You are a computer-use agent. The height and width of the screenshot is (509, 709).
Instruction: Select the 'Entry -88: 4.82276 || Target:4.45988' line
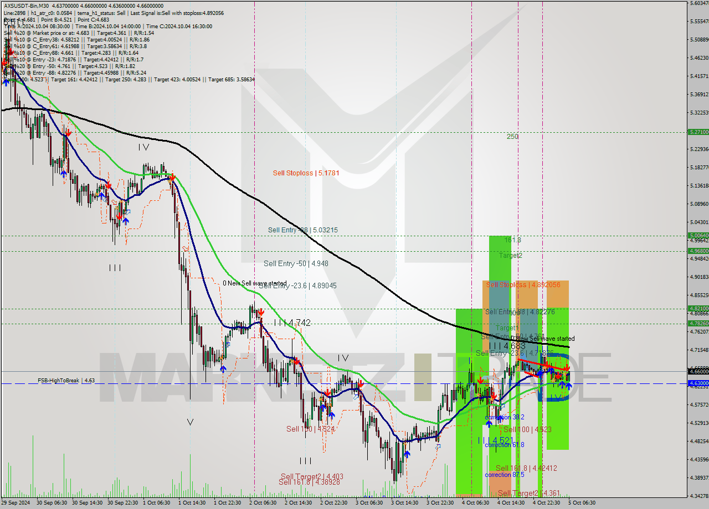(x=75, y=73)
